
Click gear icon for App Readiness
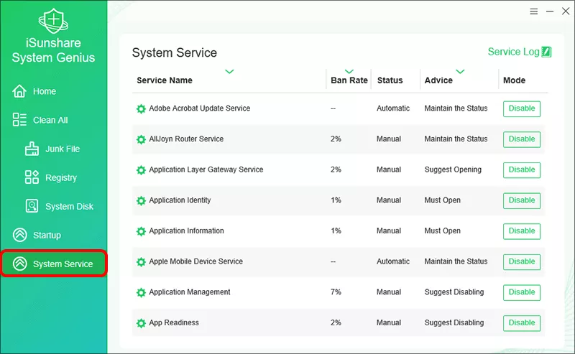point(141,323)
